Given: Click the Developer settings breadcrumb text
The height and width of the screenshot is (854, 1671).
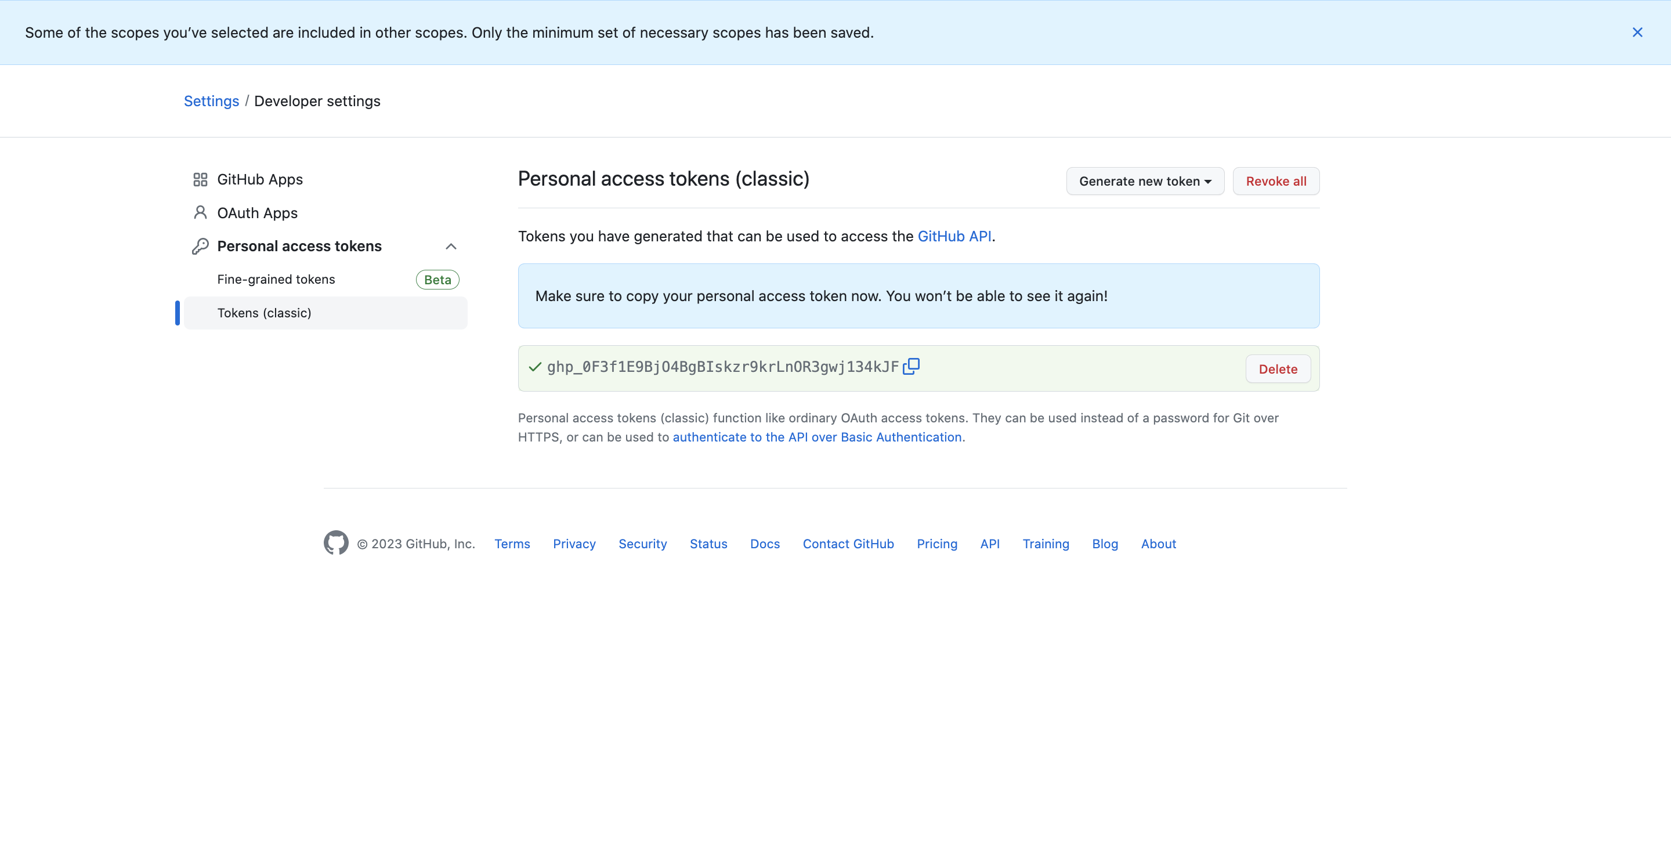Looking at the screenshot, I should [317, 101].
